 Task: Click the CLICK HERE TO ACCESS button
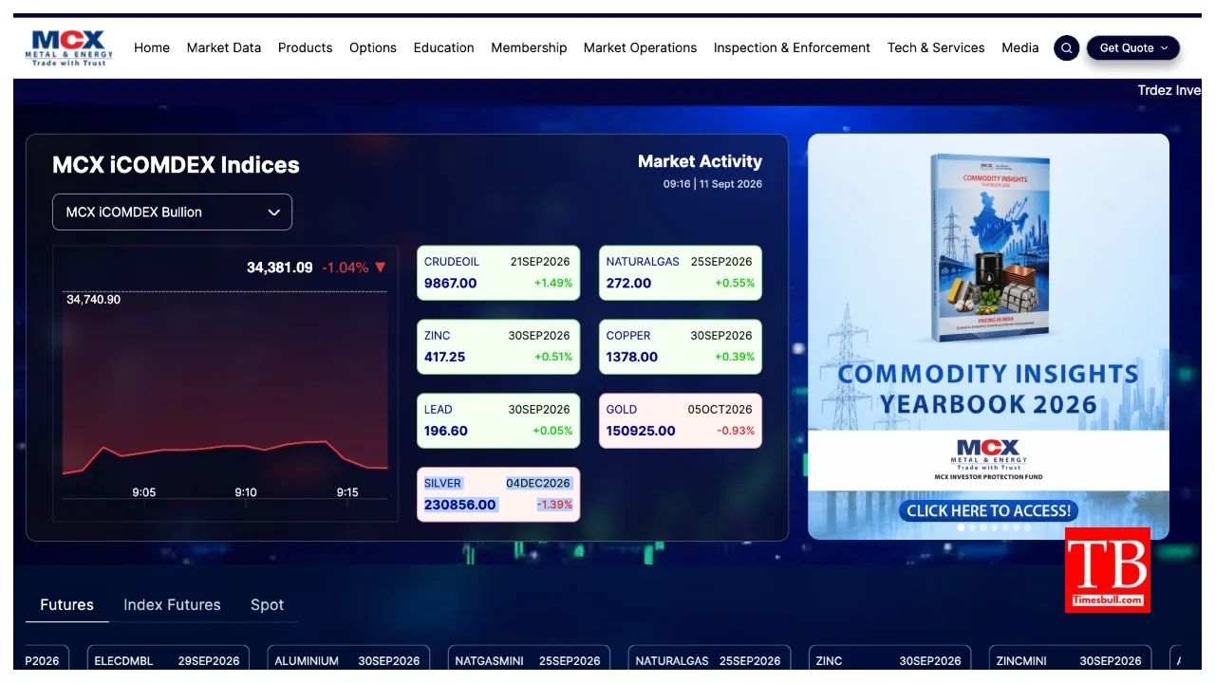(x=988, y=510)
